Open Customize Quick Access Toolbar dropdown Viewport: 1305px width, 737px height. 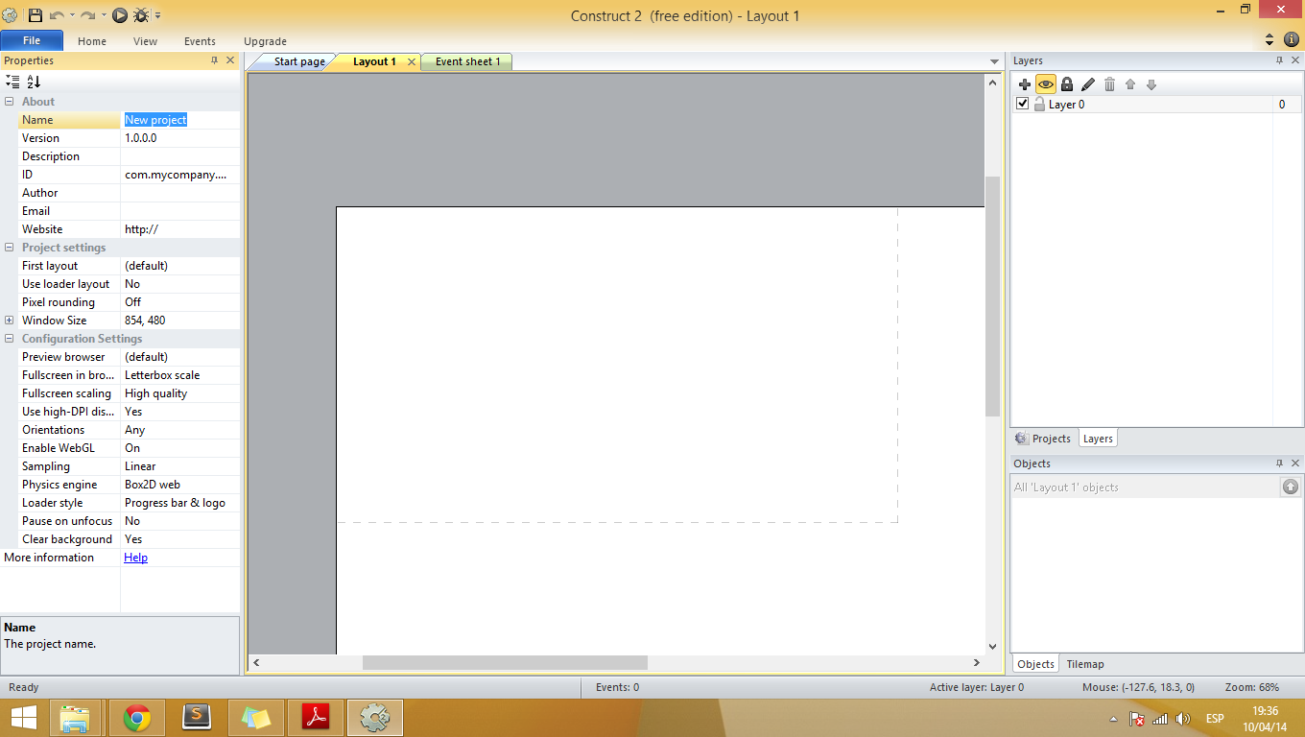click(157, 15)
